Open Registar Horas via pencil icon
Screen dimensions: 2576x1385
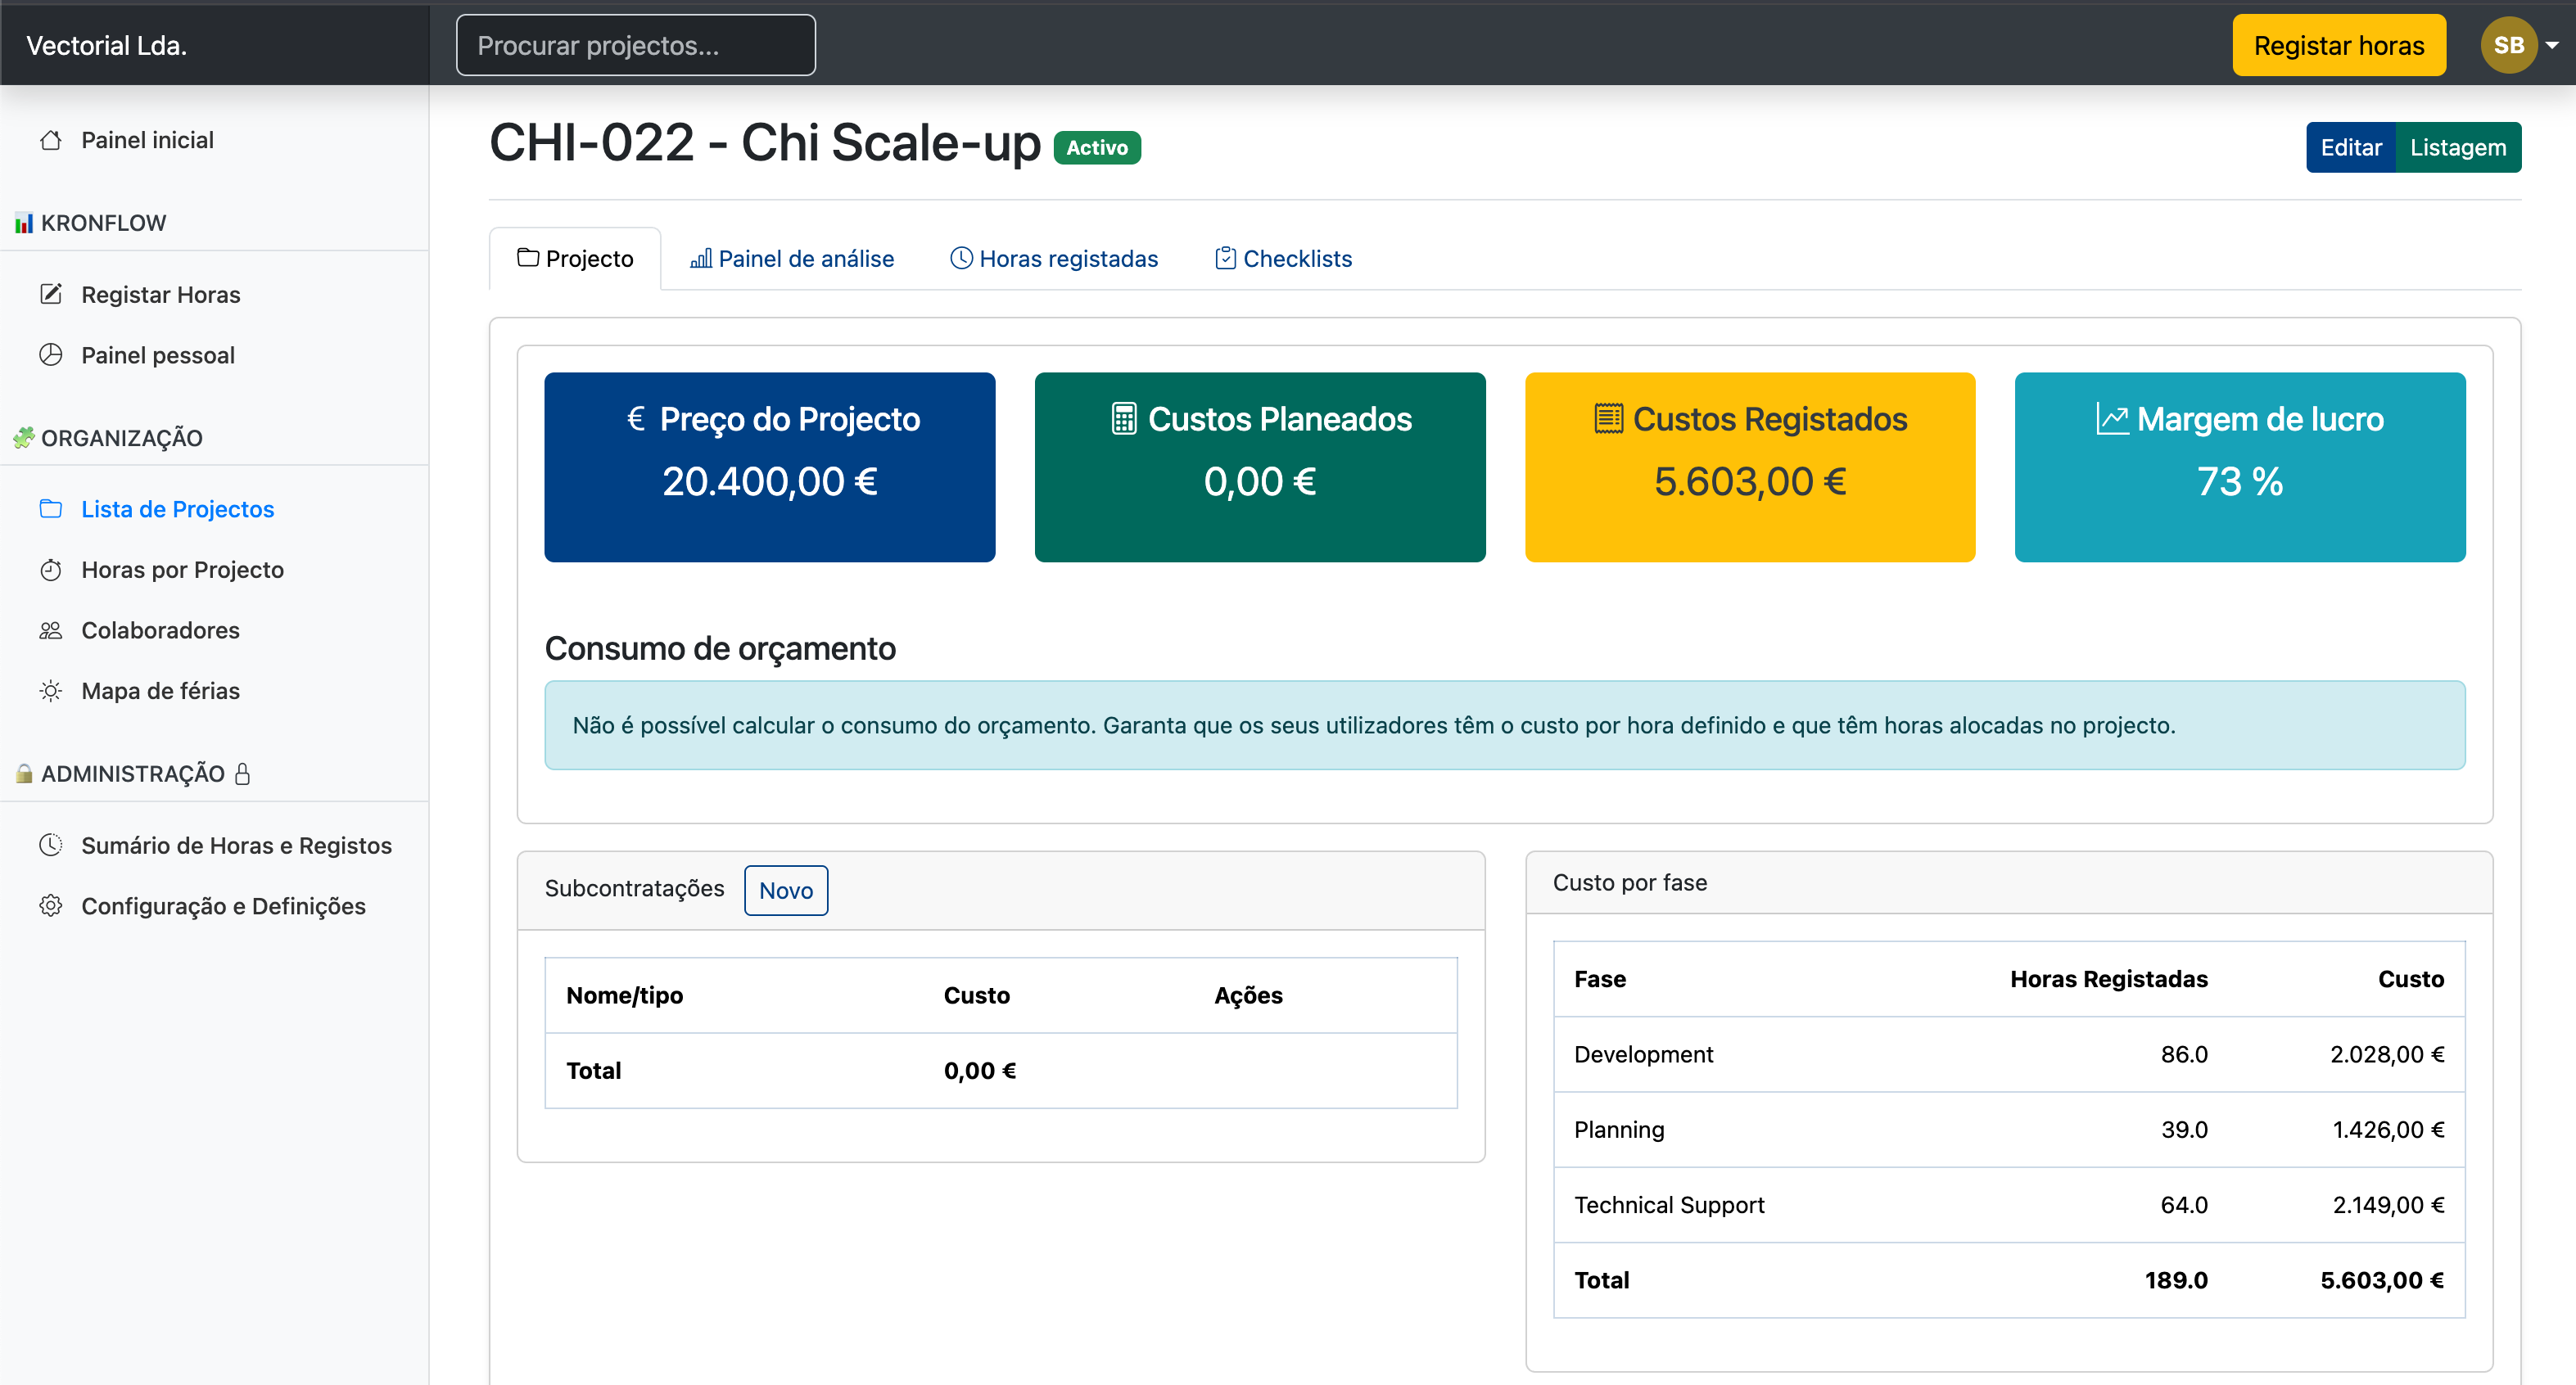coord(52,294)
